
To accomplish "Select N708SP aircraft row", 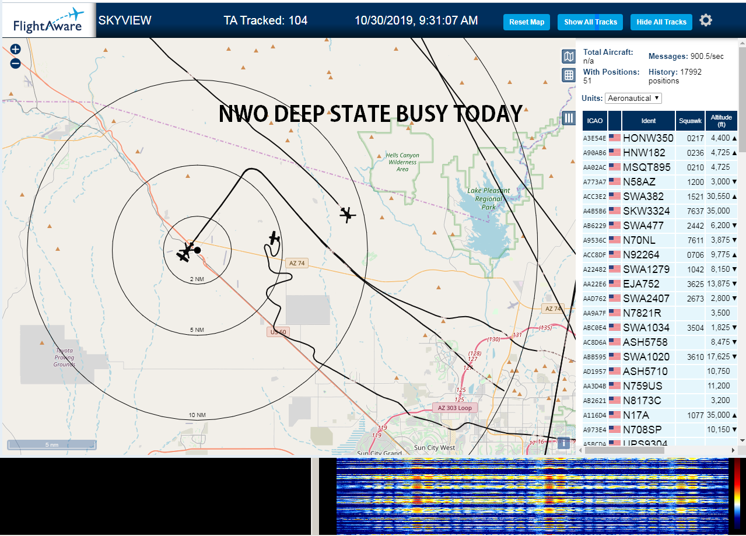I will [660, 430].
